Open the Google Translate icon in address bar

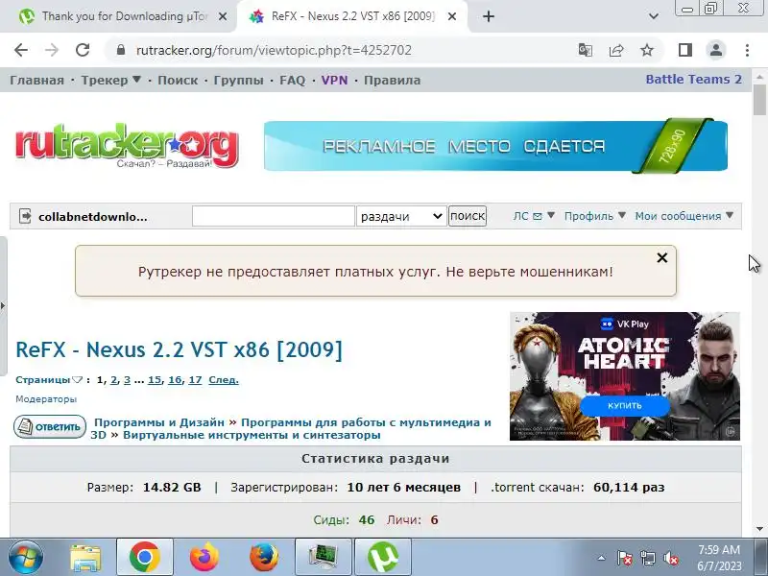point(586,50)
